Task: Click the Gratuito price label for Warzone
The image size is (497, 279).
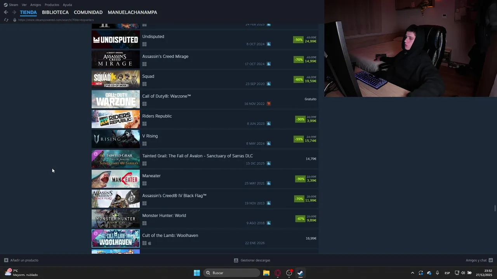Action: 310,99
